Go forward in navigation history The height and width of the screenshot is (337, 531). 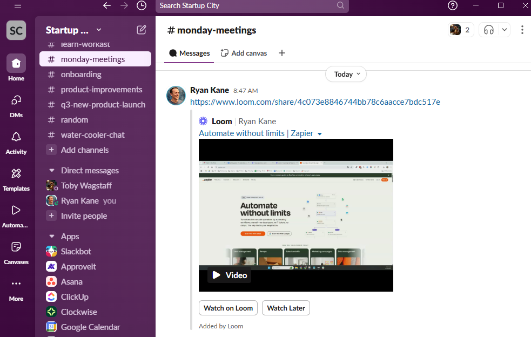[124, 5]
